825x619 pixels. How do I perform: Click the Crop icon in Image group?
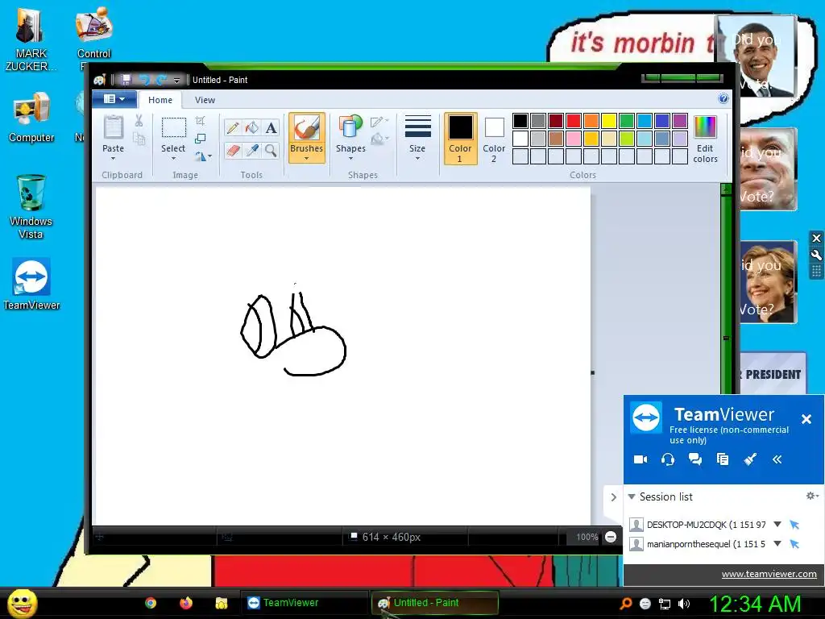coord(200,121)
